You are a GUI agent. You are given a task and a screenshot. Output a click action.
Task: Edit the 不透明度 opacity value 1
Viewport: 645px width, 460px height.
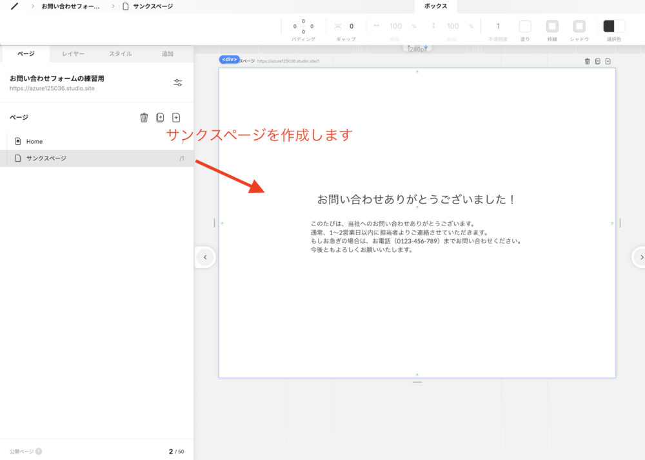point(498,26)
